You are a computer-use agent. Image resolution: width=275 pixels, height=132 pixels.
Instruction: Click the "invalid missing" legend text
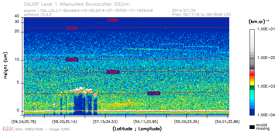[x=263, y=127]
